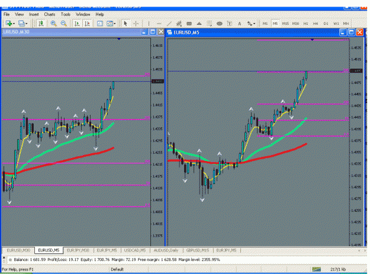Toggle chart Auto Scroll
Viewport: 370px width, 274px height.
click(77, 23)
